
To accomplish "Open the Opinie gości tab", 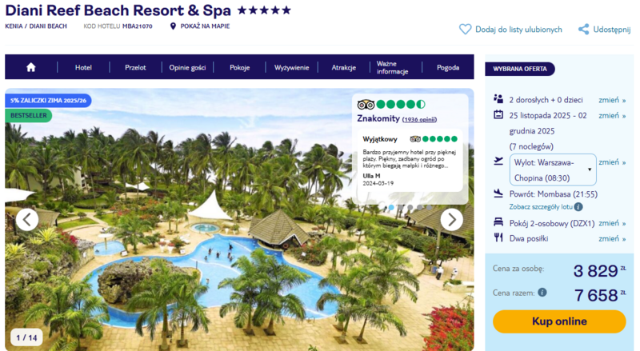I will tap(187, 67).
